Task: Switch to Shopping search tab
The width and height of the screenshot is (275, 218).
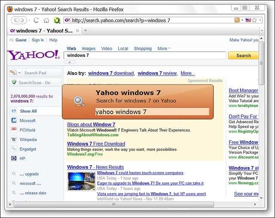Action: click(143, 48)
